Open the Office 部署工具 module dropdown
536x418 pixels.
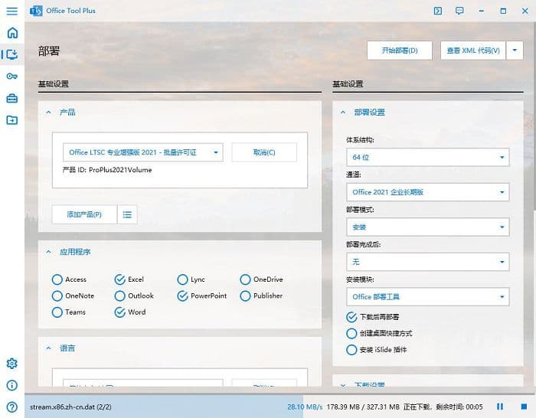click(427, 297)
